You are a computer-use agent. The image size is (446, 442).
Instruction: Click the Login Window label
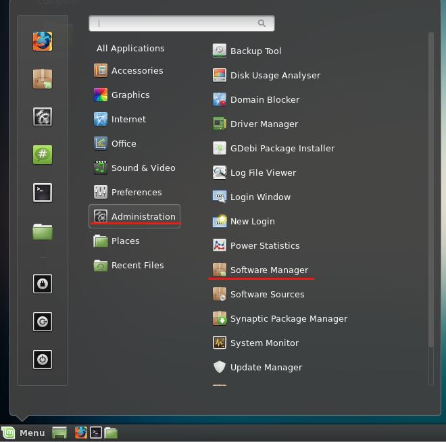click(x=260, y=197)
